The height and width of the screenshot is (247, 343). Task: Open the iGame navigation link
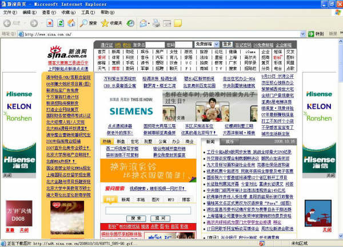click(250, 52)
